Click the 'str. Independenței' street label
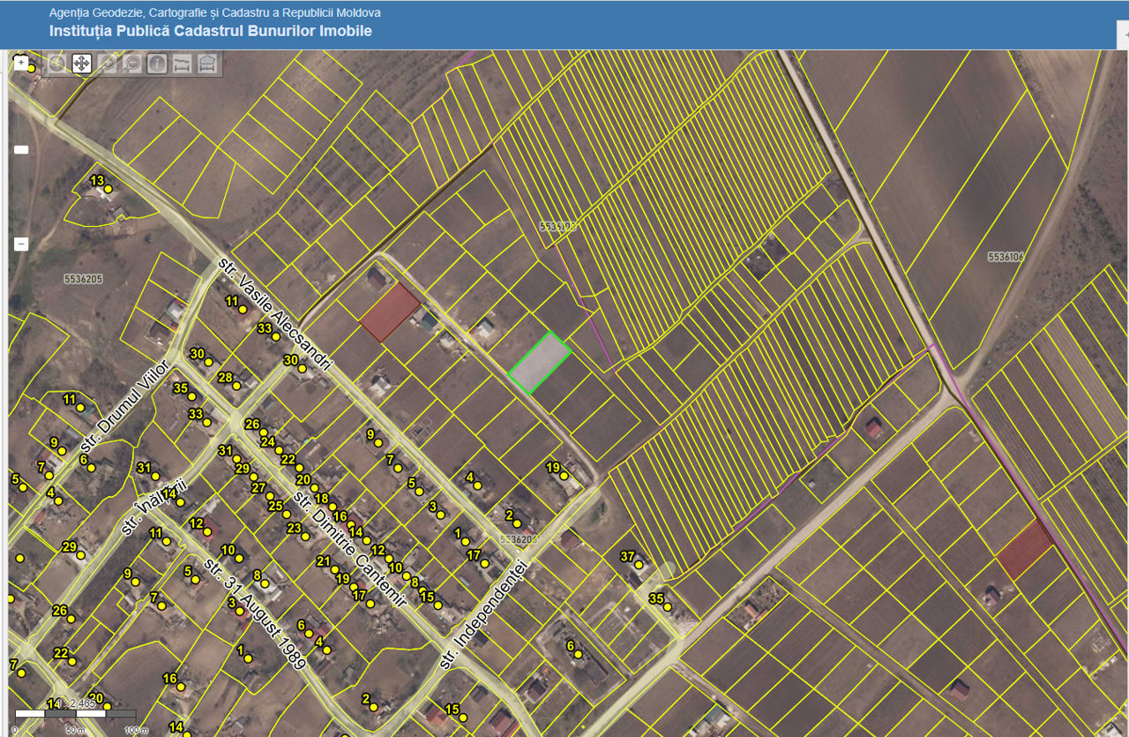 click(483, 613)
